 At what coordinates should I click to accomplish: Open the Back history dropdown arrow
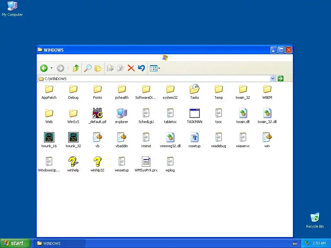[51, 68]
